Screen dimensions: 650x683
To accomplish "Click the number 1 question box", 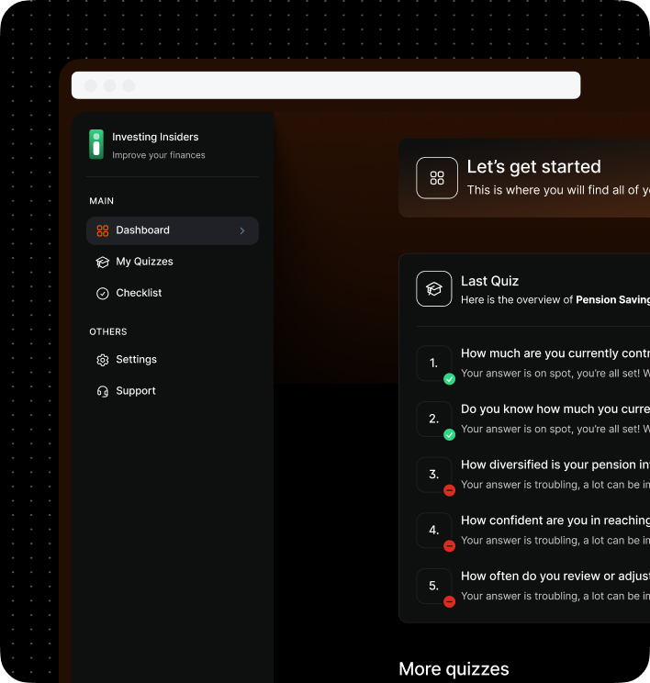I will (434, 364).
